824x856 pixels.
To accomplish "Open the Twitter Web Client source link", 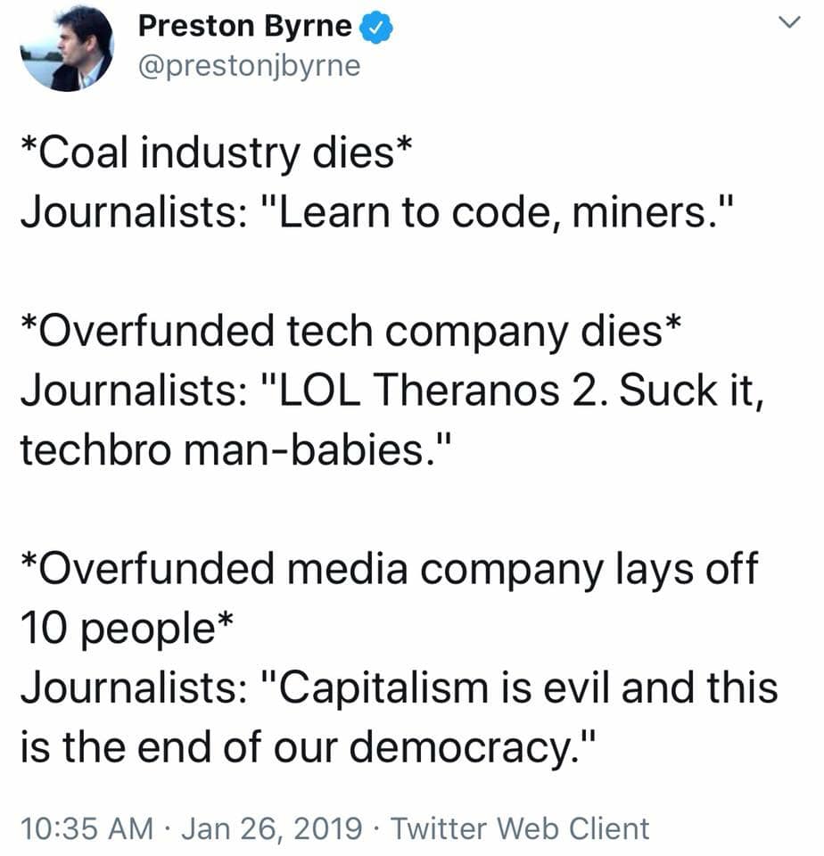I will point(521,828).
